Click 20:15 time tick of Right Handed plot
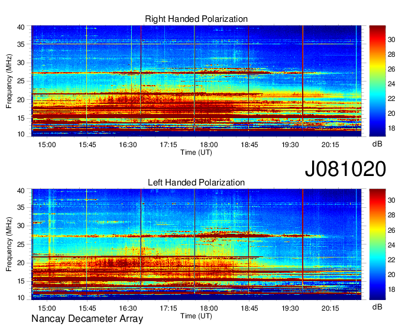 pos(330,145)
